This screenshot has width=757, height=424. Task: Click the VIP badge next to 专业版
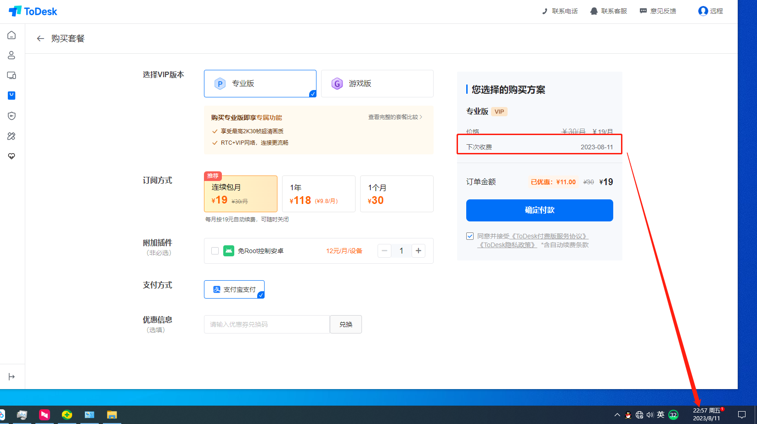499,112
